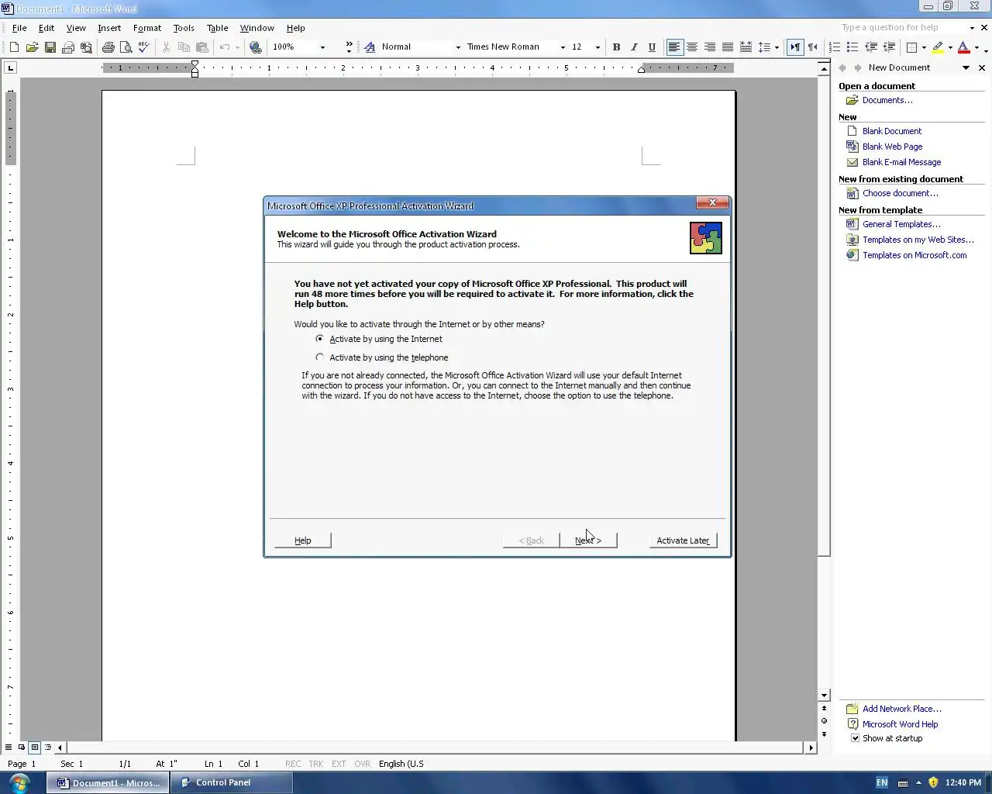
Task: Select Print Layout view button
Action: pyautogui.click(x=34, y=747)
